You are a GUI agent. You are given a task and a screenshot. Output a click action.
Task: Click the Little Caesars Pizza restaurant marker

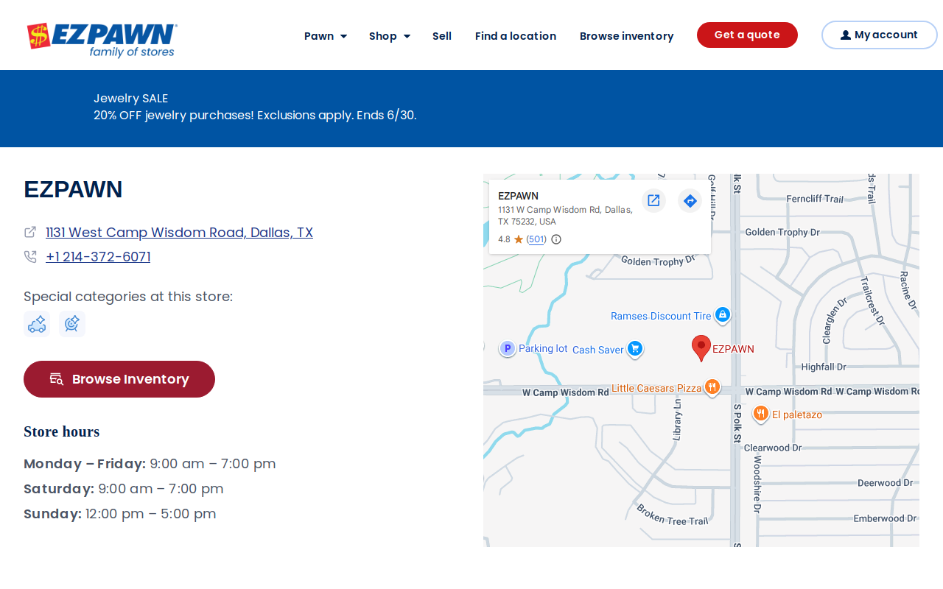pos(712,387)
